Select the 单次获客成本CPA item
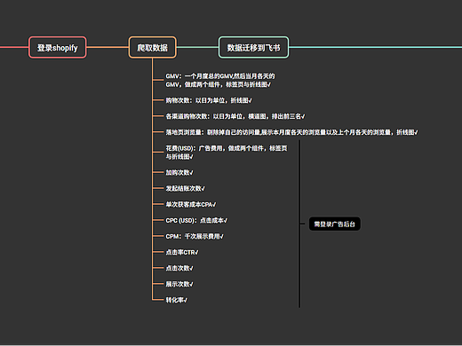The height and width of the screenshot is (346, 462). [x=191, y=204]
